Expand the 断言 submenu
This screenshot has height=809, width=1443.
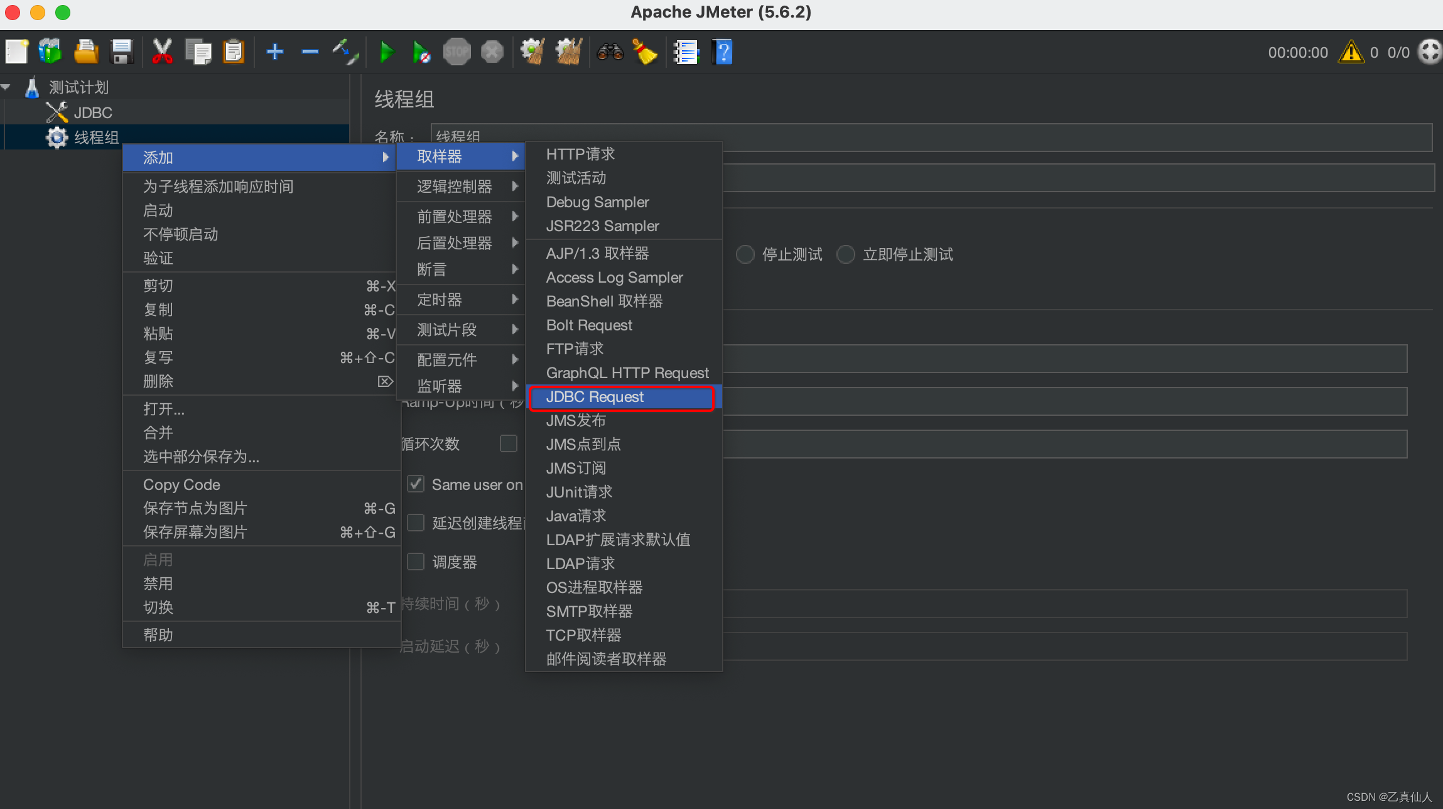[x=462, y=269]
